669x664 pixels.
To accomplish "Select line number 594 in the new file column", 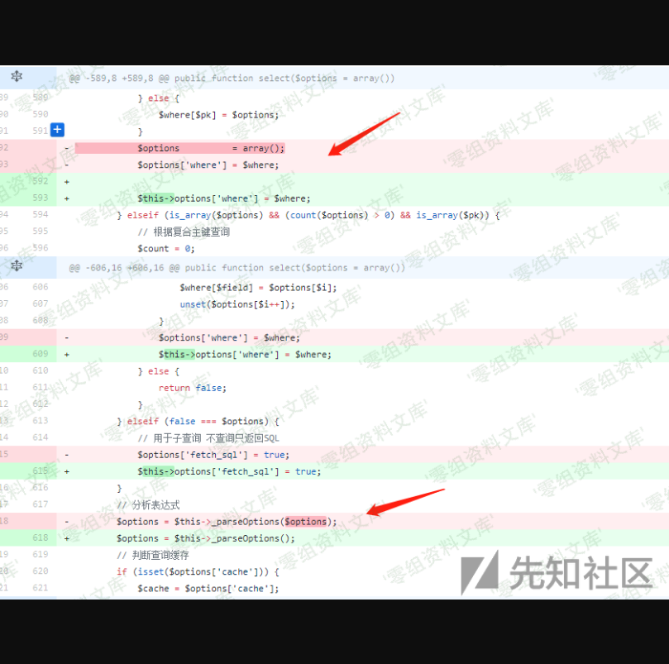I will (x=40, y=215).
